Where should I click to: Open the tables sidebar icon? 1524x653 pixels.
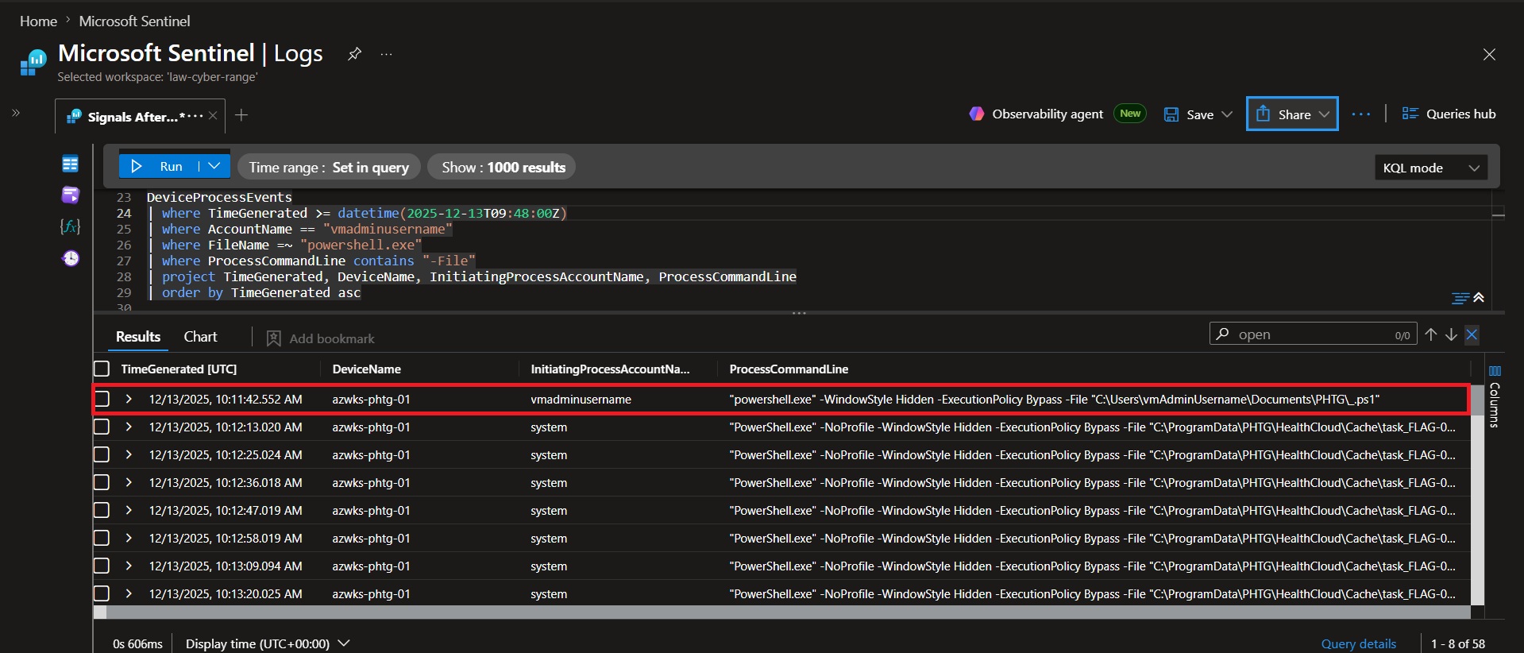[71, 164]
